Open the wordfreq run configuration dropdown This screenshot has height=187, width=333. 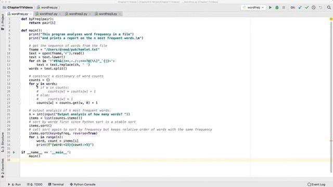click(253, 7)
